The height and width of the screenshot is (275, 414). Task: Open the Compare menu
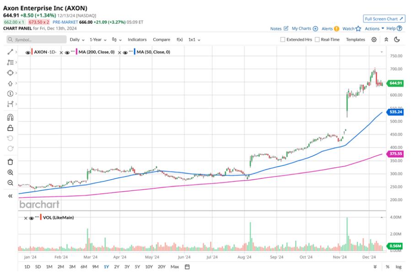pos(161,40)
